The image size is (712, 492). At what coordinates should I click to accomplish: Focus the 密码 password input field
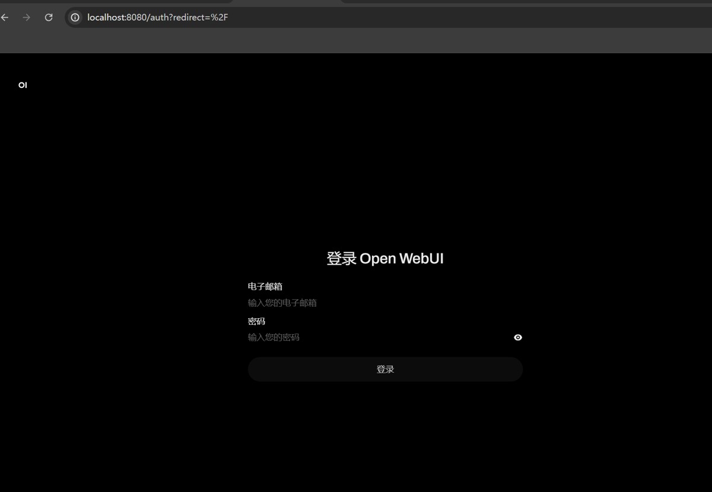click(x=379, y=337)
